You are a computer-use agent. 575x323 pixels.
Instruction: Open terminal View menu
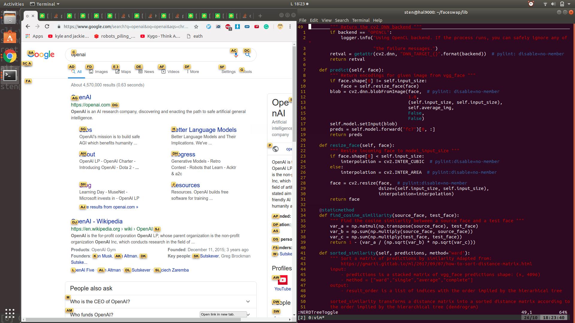pos(326,20)
